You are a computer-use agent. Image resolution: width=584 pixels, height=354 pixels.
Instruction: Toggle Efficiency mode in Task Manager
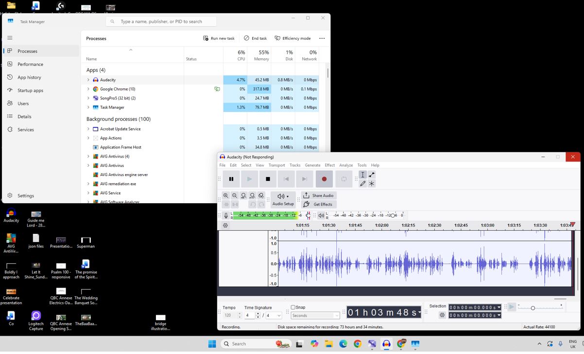292,38
